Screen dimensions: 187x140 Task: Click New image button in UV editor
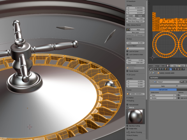tap(174, 66)
